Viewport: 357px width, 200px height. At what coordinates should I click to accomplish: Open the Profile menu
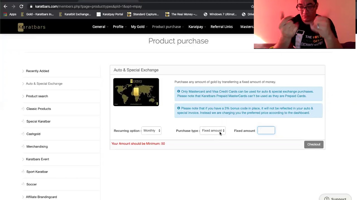coord(119,27)
